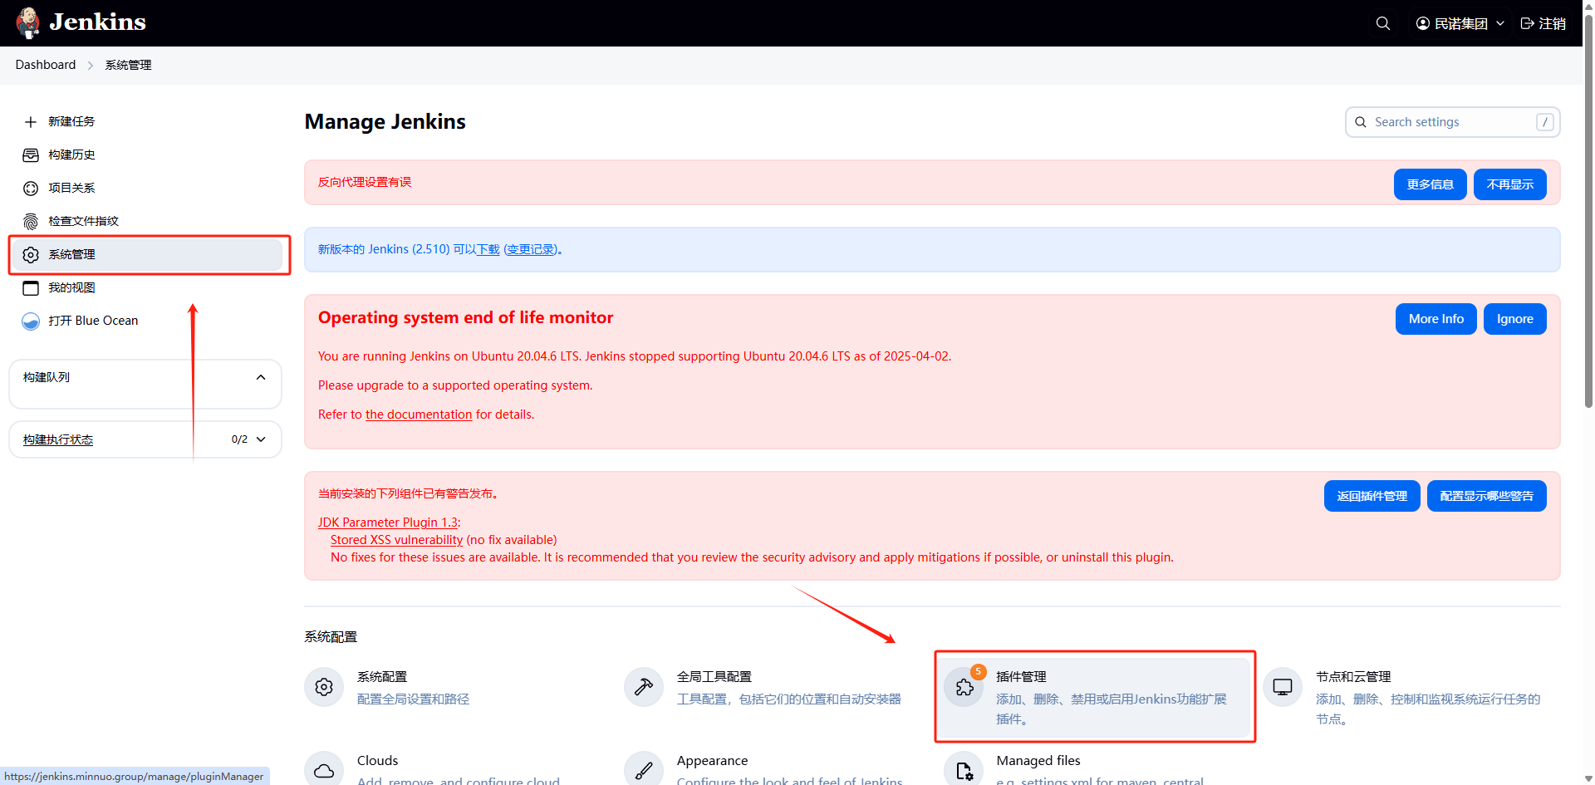Click the Jenkins title text in header
This screenshot has height=785, width=1595.
[97, 22]
